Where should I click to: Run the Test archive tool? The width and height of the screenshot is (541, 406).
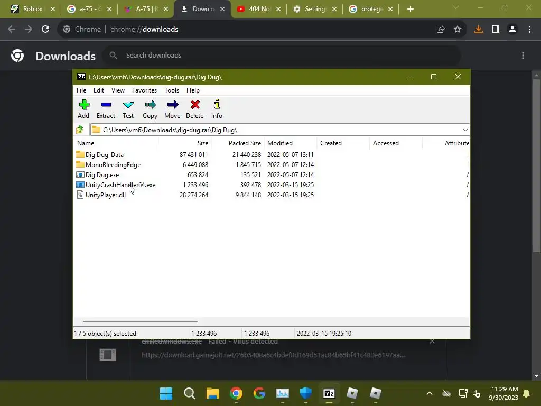pyautogui.click(x=128, y=109)
